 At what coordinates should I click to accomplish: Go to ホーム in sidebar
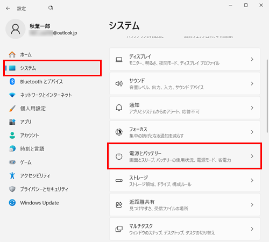(x=52, y=54)
